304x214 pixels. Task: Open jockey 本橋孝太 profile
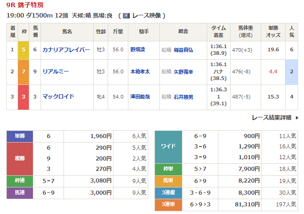[141, 71]
